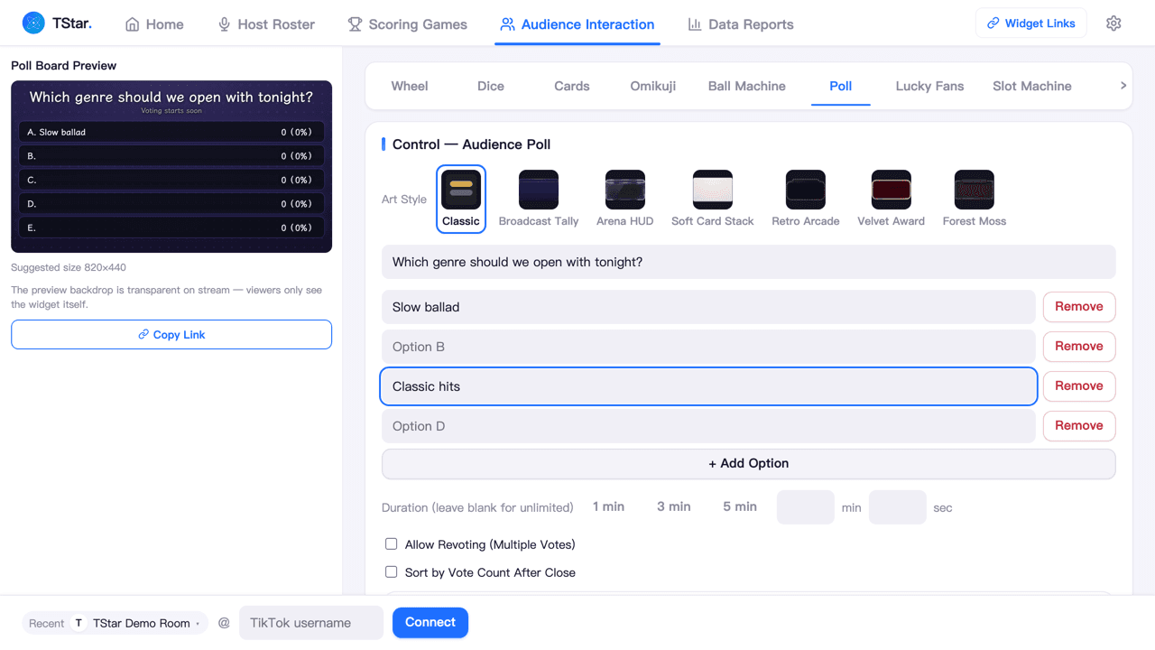Set duration to 3 min
Screen dimensions: 1155x650
674,507
